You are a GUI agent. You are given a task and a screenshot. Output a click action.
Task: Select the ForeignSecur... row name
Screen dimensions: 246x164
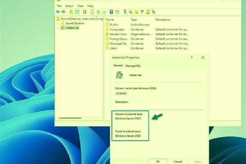coord(119,39)
